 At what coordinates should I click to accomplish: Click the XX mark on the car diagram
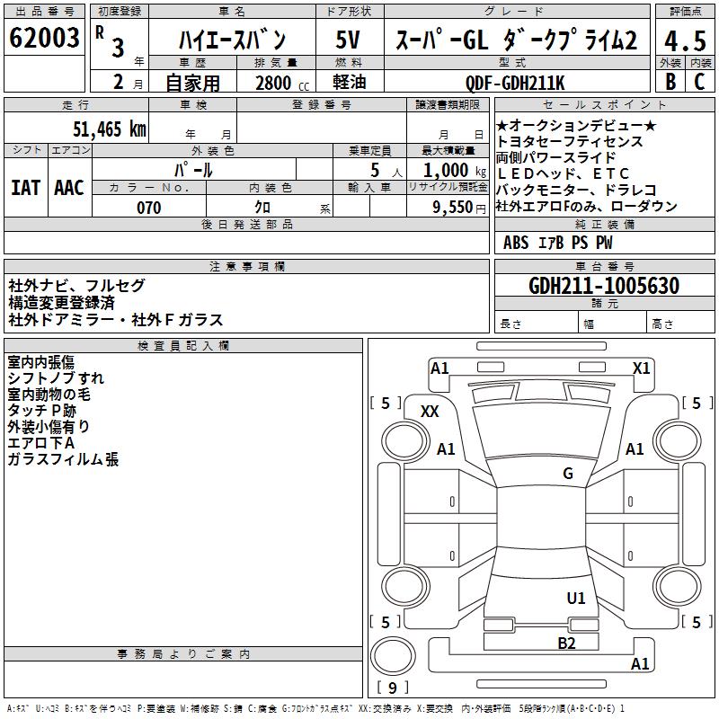430,412
